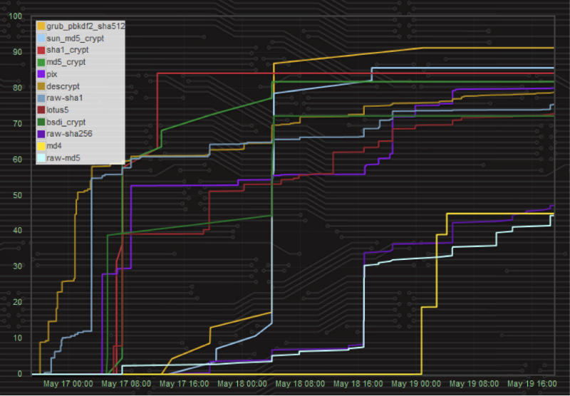Click the 90 value on the y-axis
570x396 pixels.
pos(17,52)
